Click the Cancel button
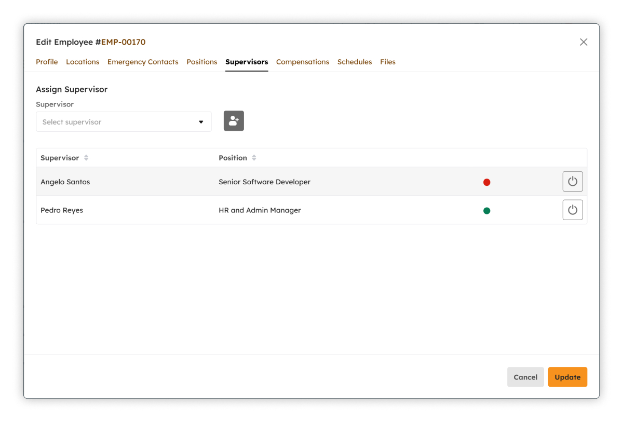 click(525, 377)
